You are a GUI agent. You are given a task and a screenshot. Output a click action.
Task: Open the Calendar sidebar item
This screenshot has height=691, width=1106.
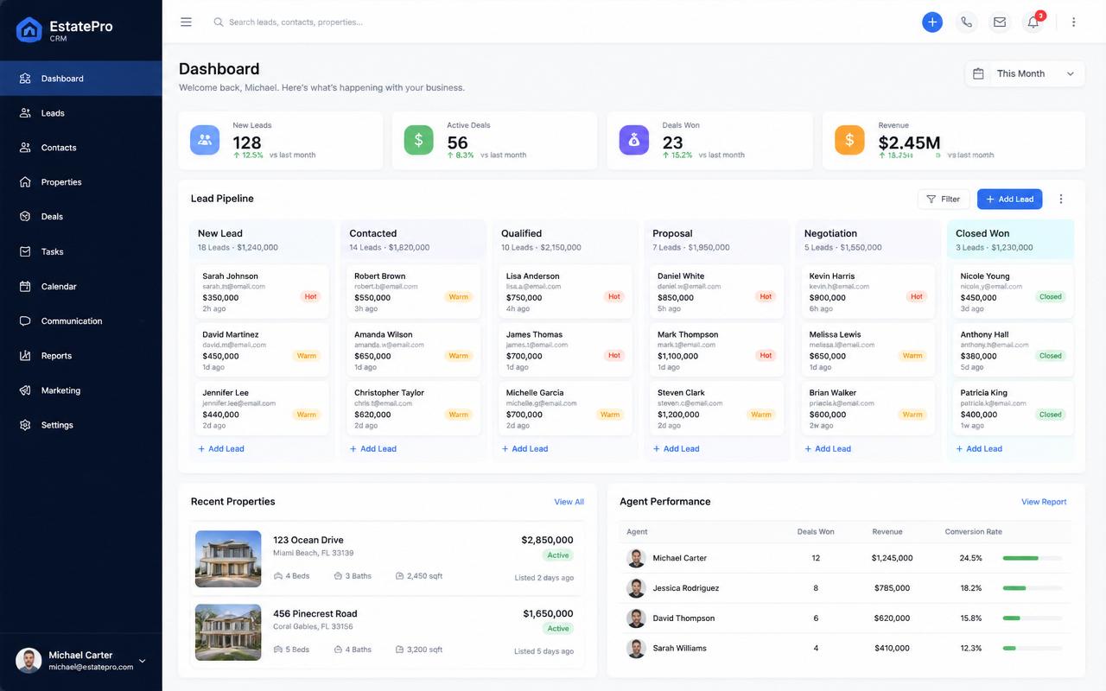pyautogui.click(x=81, y=286)
